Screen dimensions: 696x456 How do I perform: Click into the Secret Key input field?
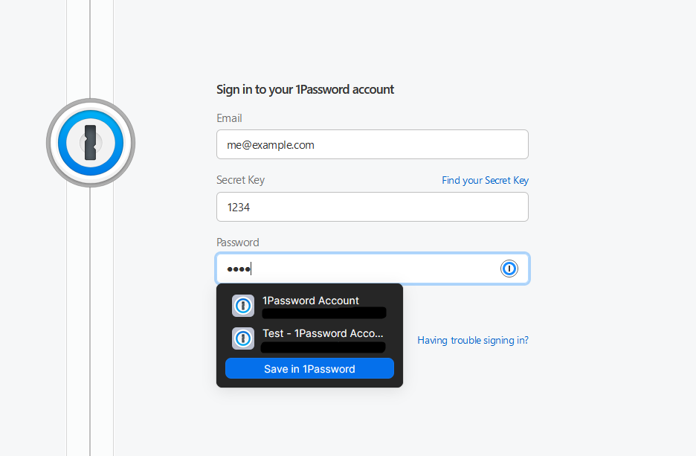click(x=372, y=208)
